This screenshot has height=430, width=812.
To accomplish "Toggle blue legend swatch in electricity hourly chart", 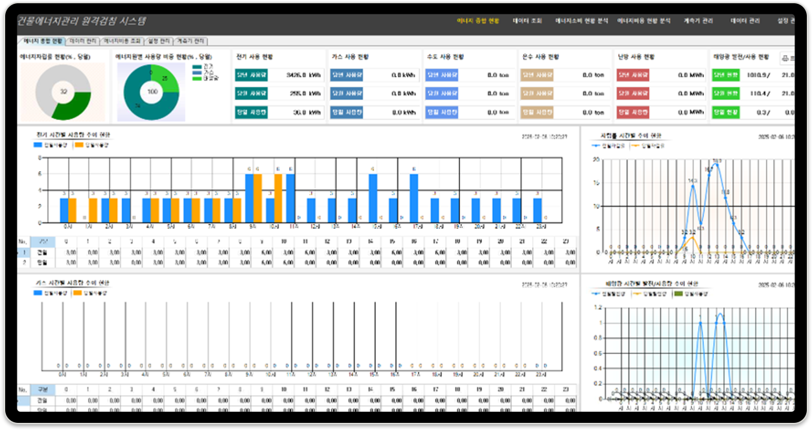I will (x=37, y=145).
